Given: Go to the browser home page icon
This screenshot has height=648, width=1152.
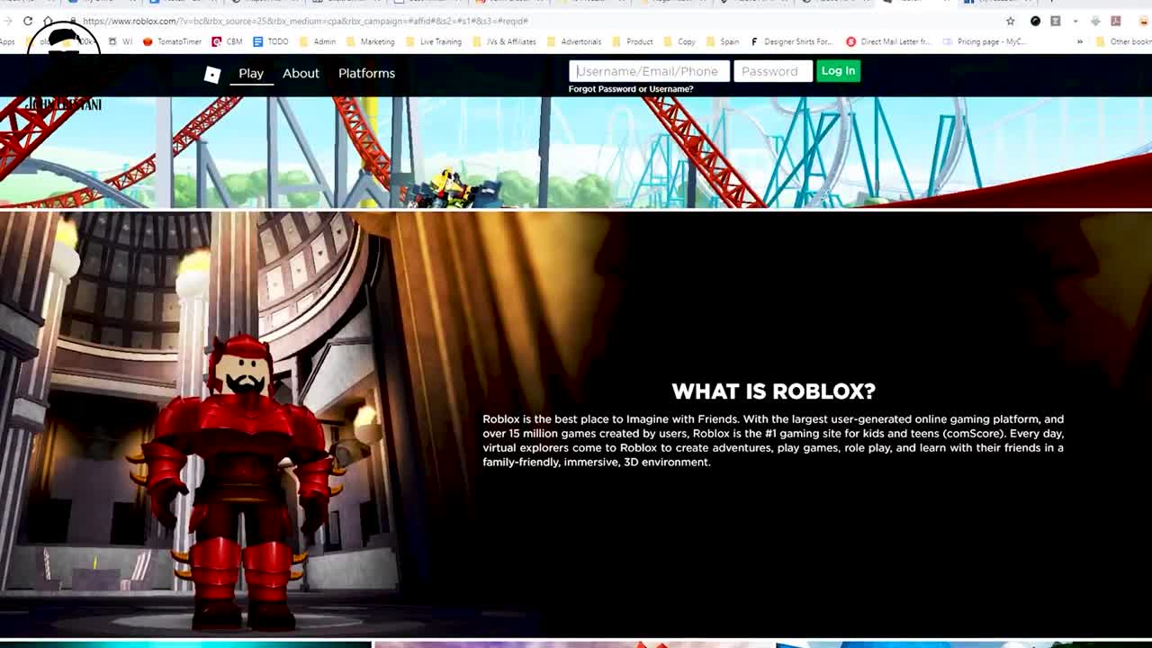Looking at the screenshot, I should (x=48, y=21).
